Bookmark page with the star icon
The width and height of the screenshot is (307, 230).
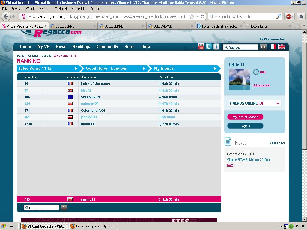[192, 17]
